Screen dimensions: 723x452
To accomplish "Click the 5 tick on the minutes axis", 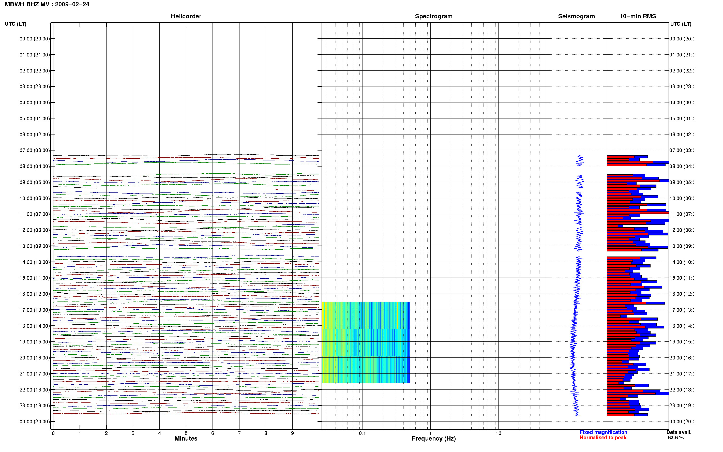I will [186, 433].
